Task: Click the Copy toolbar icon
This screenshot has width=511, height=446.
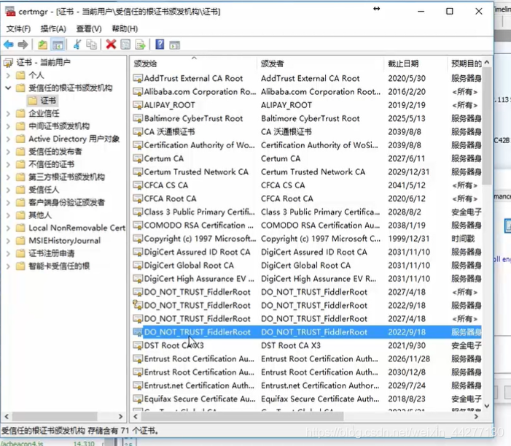Action: (91, 45)
